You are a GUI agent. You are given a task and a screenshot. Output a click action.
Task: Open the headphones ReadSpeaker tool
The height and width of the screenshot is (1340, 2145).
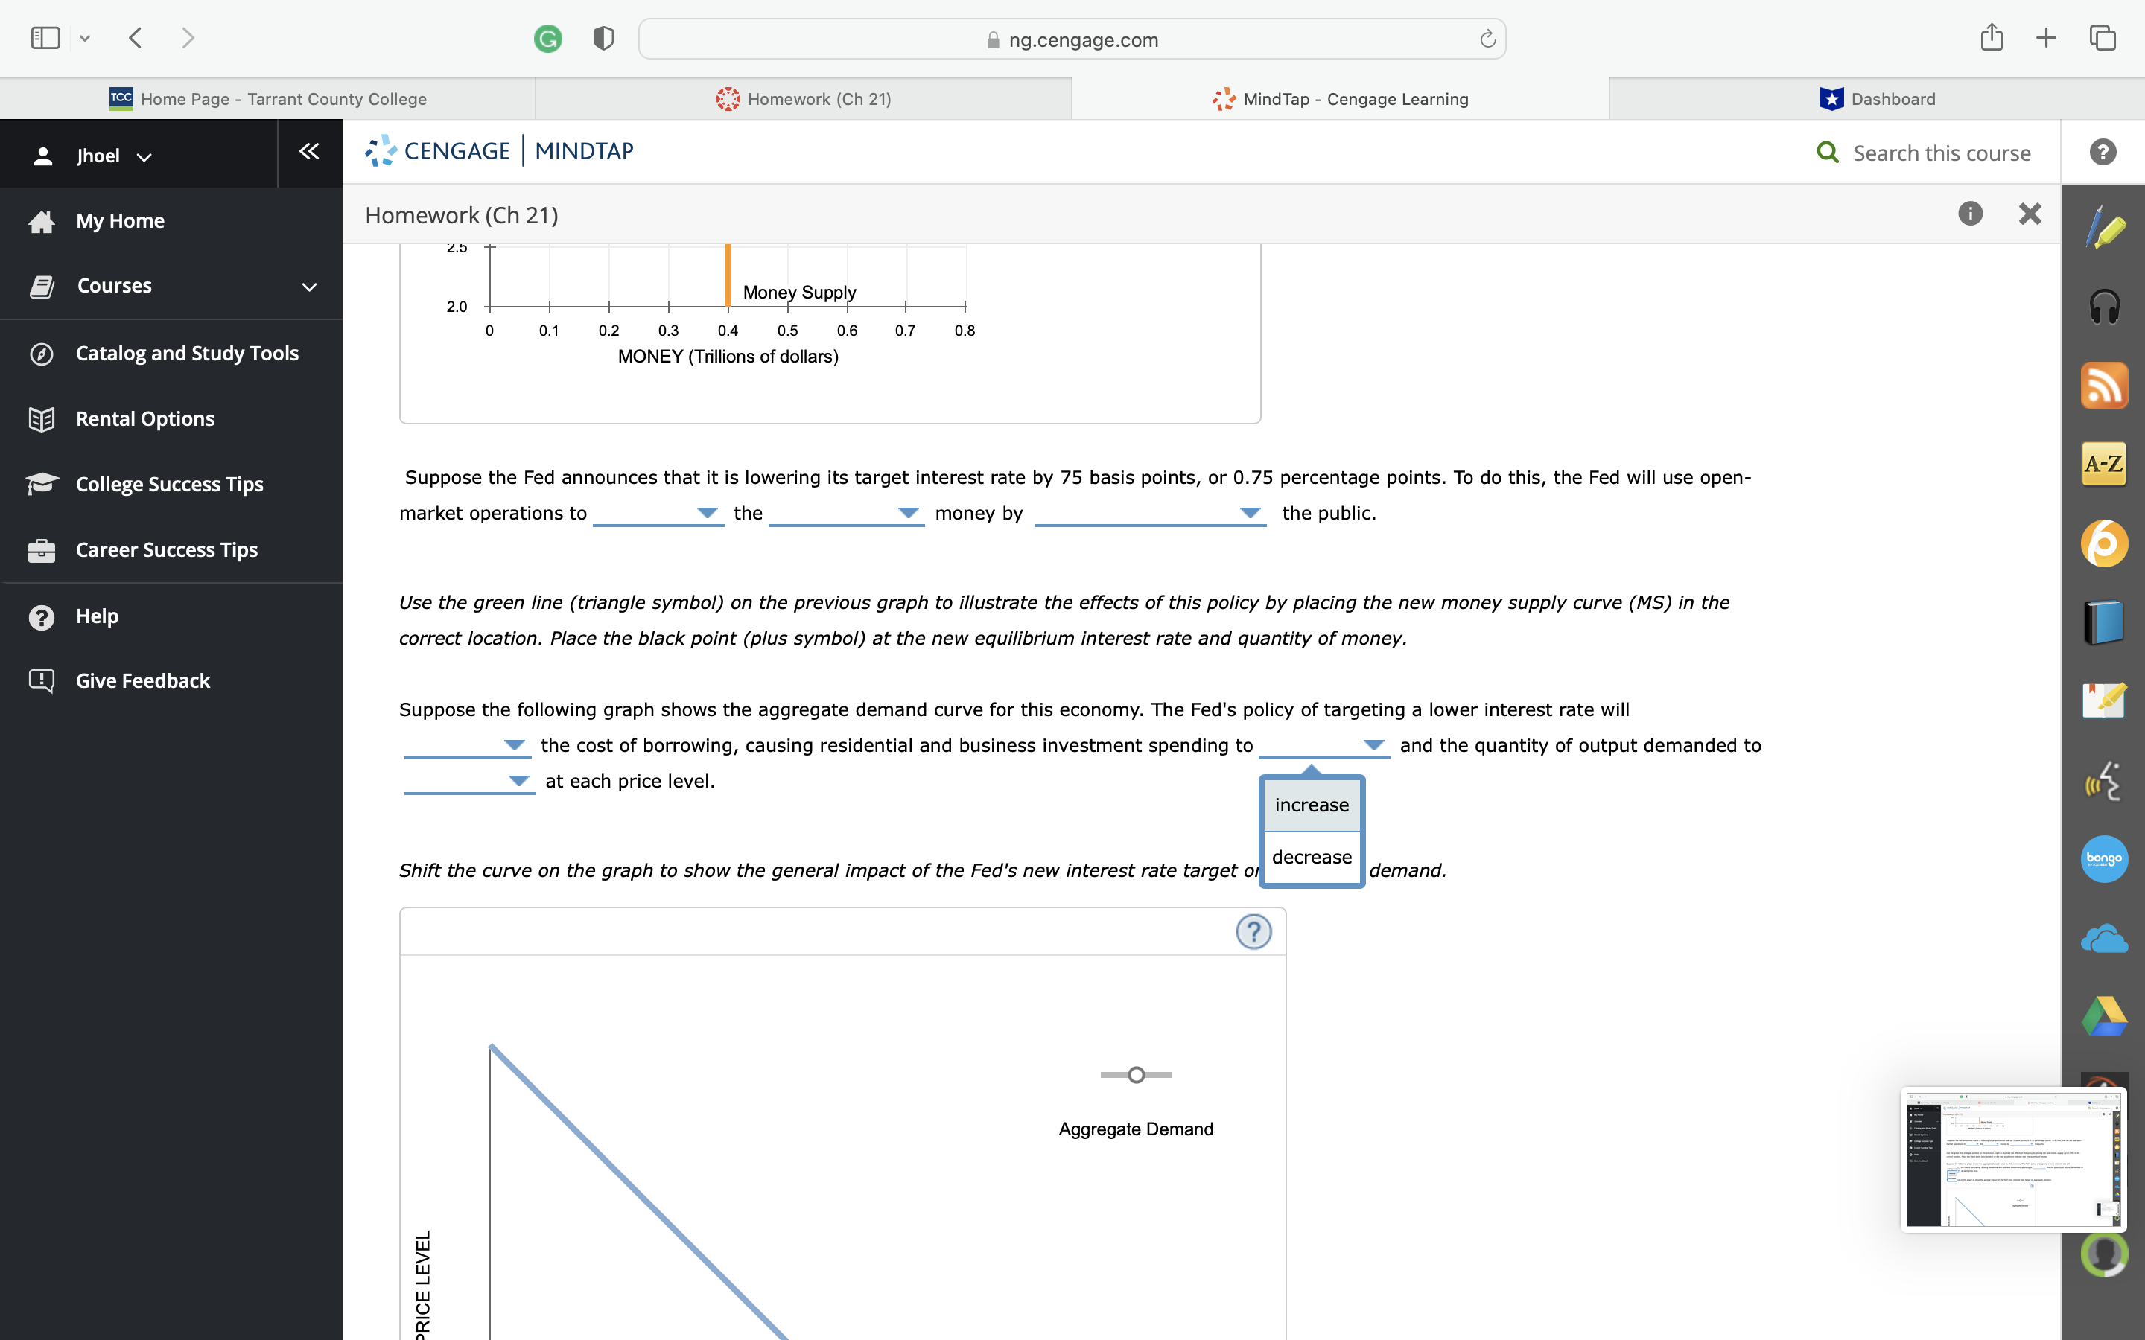[x=2104, y=307]
